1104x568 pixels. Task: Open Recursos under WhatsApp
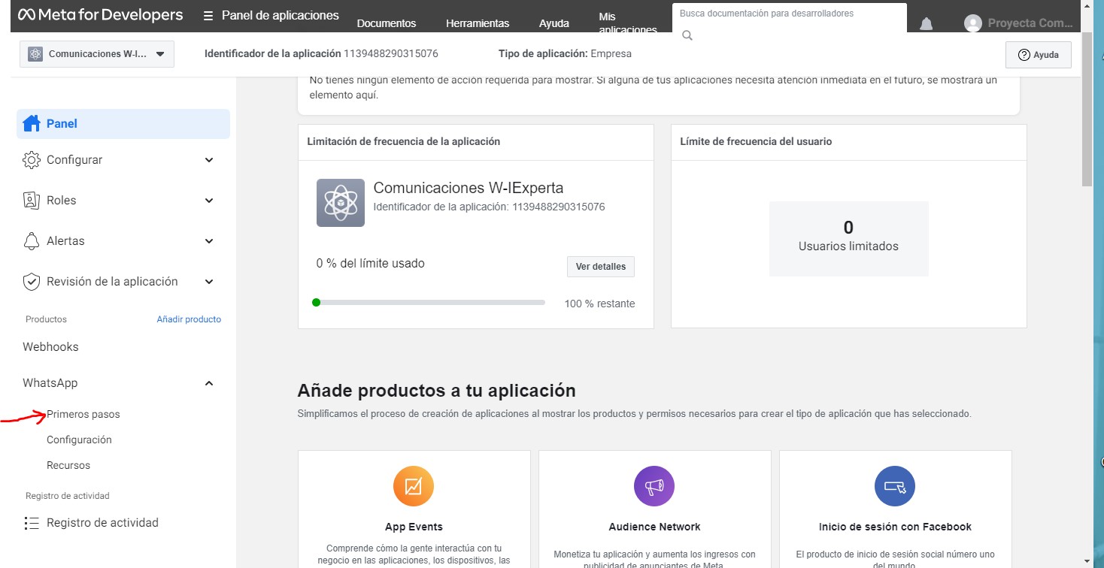(68, 466)
